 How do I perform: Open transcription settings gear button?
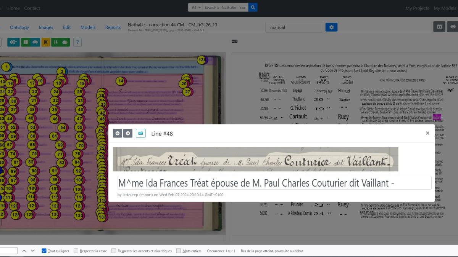(331, 27)
